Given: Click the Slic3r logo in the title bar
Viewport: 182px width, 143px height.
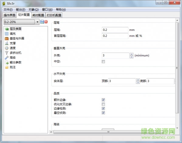Looking at the screenshot, I should [x=4, y=4].
